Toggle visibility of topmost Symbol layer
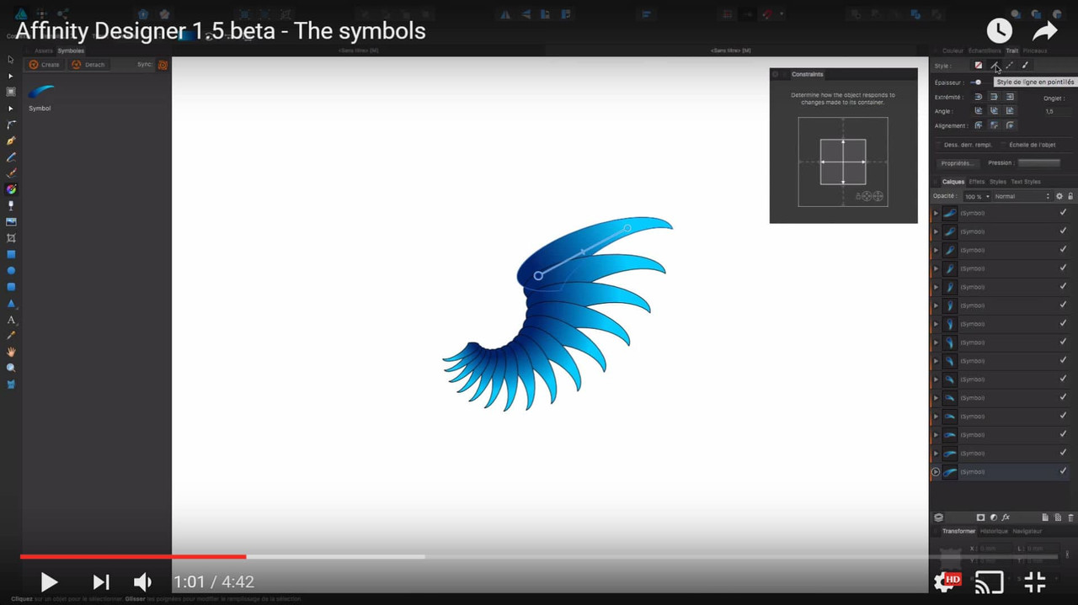This screenshot has width=1078, height=605. click(1063, 213)
